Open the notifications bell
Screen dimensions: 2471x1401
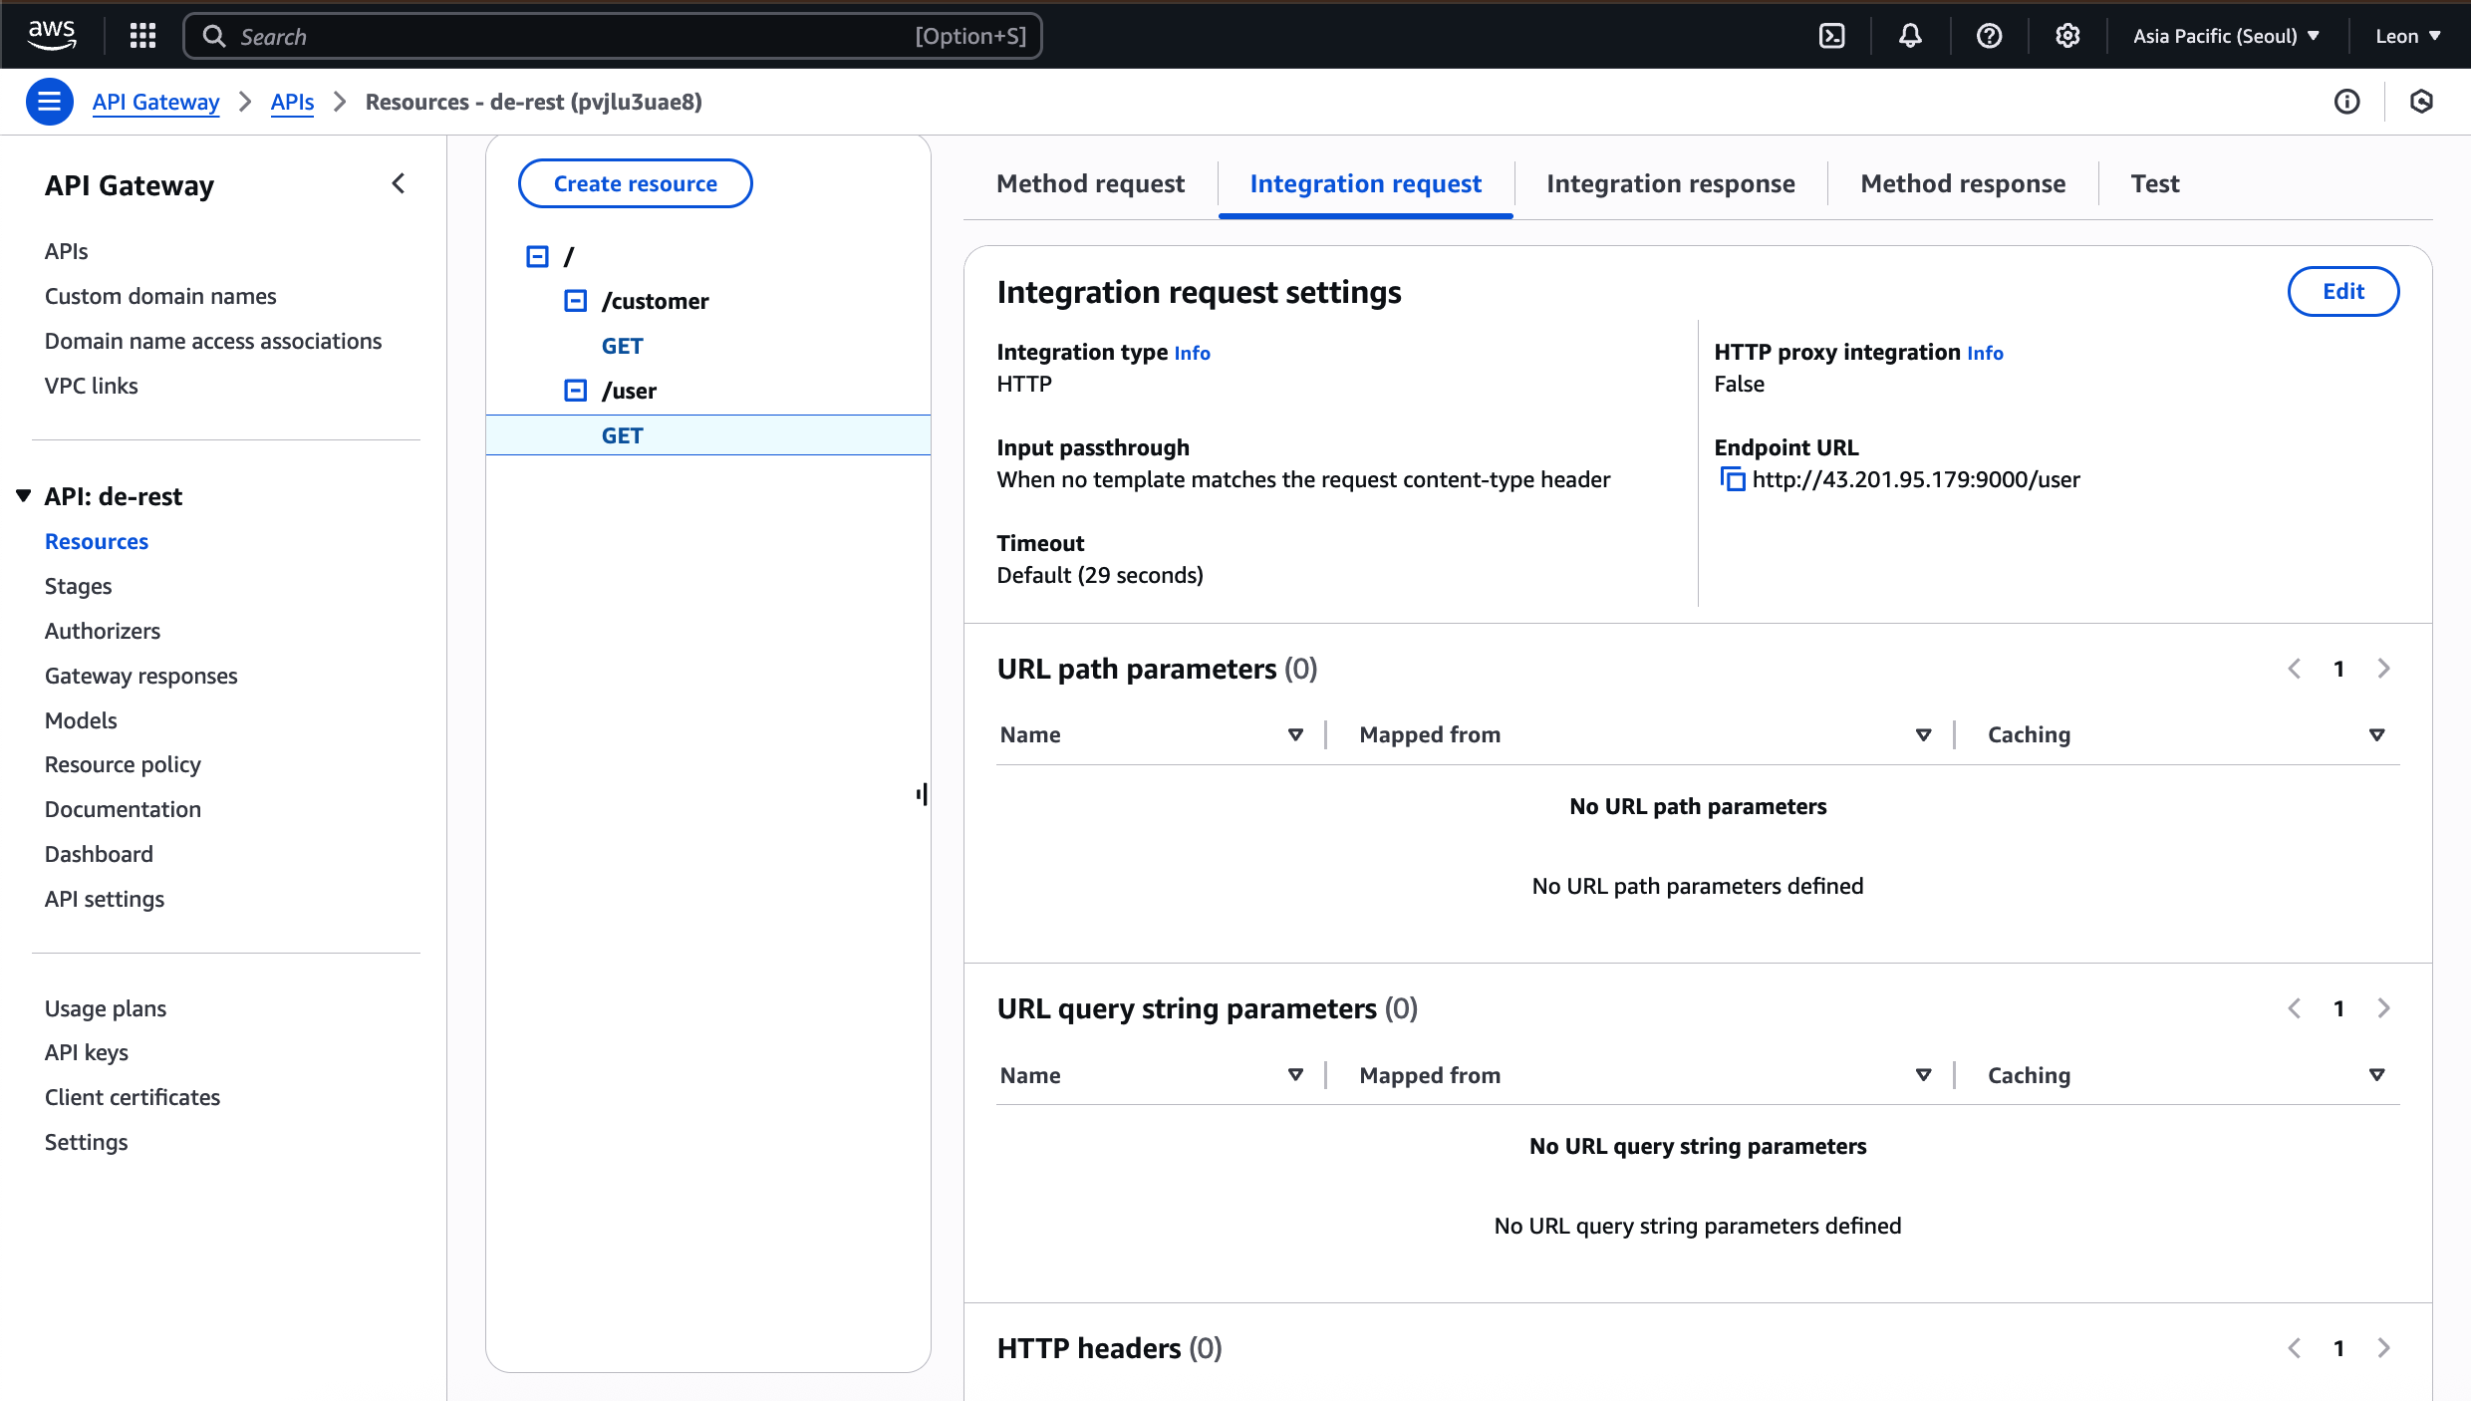pyautogui.click(x=1909, y=36)
